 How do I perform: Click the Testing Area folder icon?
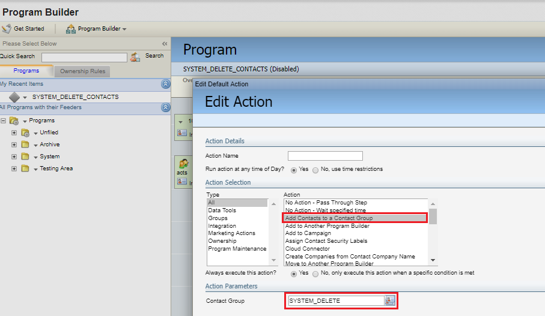point(25,168)
